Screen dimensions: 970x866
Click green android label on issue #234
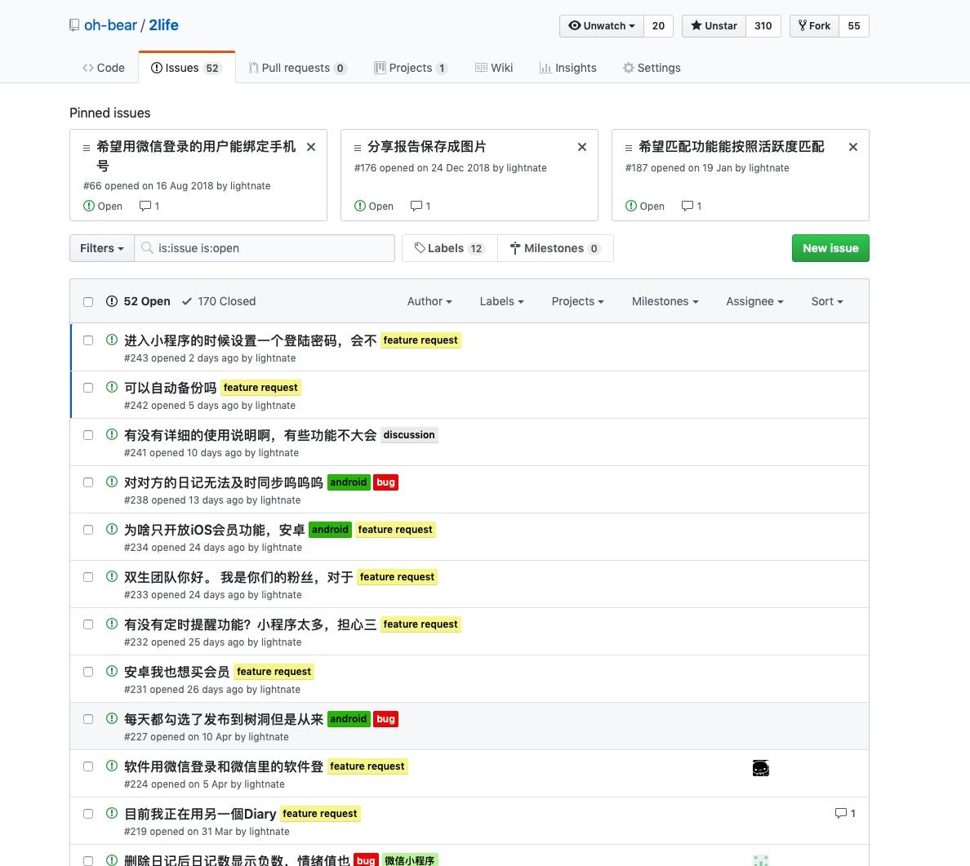coord(331,530)
